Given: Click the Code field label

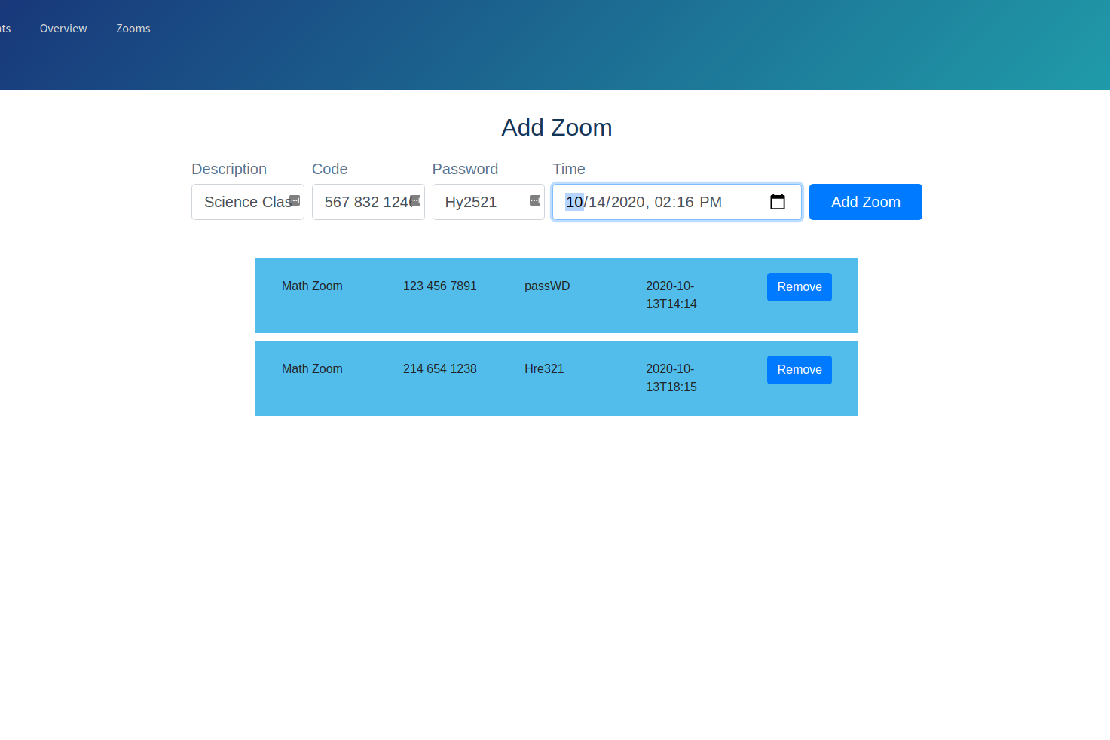Looking at the screenshot, I should click(x=330, y=169).
